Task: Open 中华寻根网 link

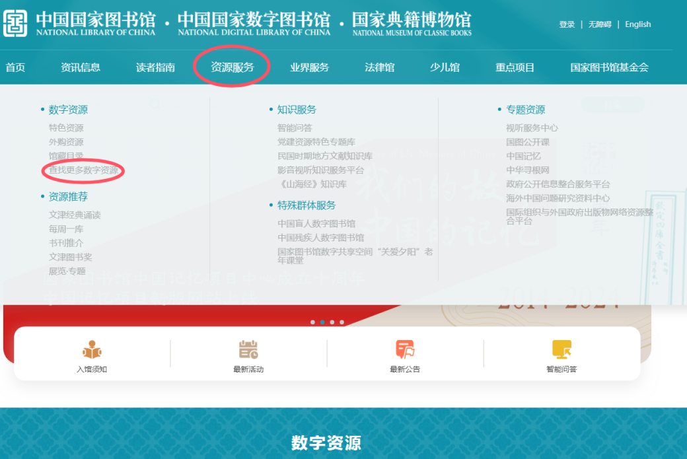Action: (x=528, y=170)
